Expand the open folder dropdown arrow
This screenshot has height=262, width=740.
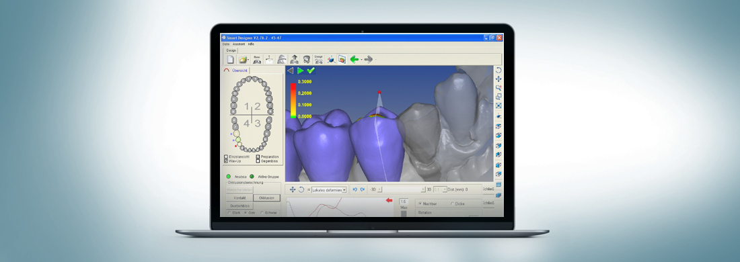pyautogui.click(x=249, y=60)
